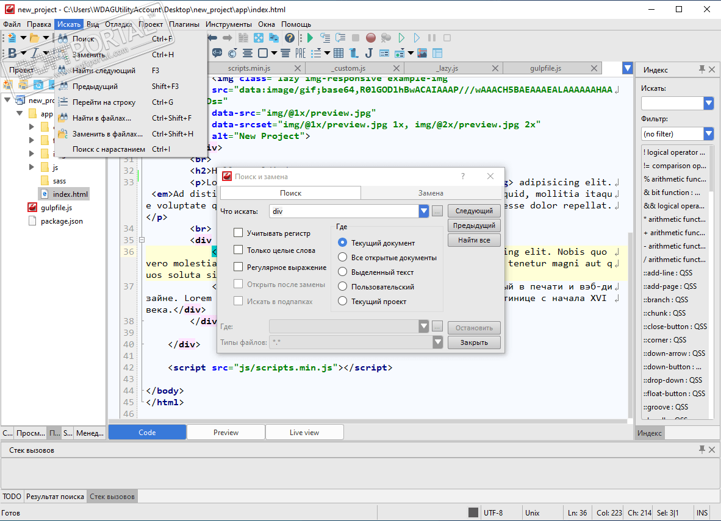Open the Фильтр '(no filter)' dropdown
This screenshot has width=721, height=521.
click(708, 133)
